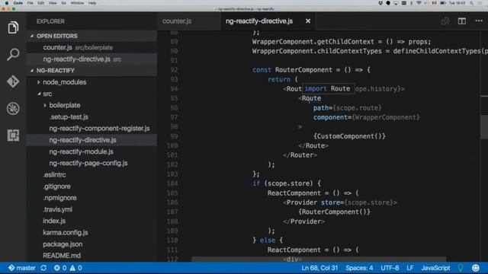Click the horizontal scrollbar under the editor
The width and height of the screenshot is (488, 274).
[319, 260]
